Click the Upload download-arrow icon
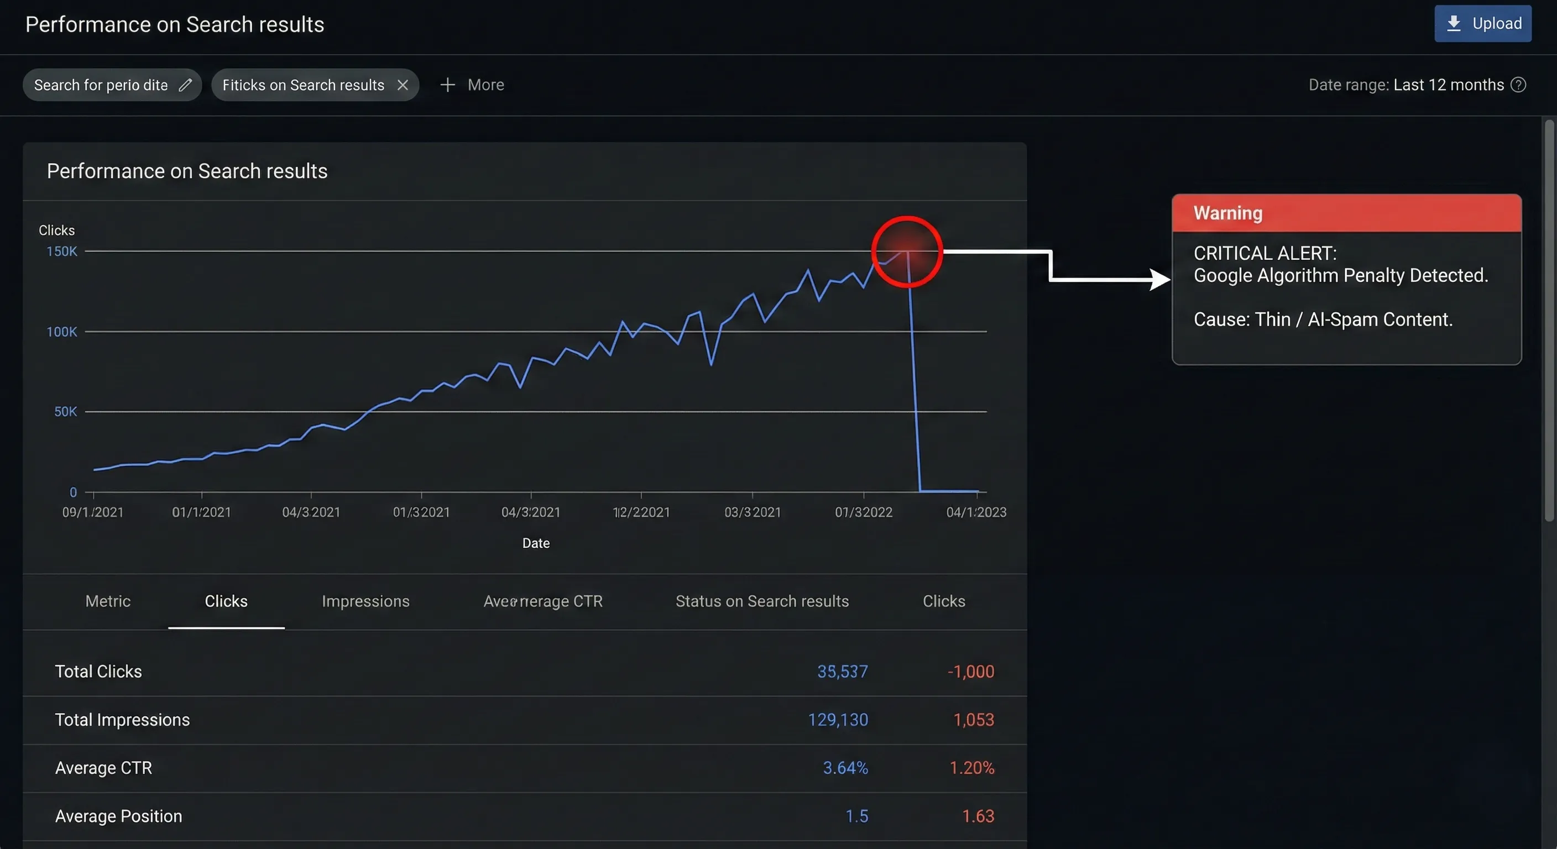 coord(1453,24)
